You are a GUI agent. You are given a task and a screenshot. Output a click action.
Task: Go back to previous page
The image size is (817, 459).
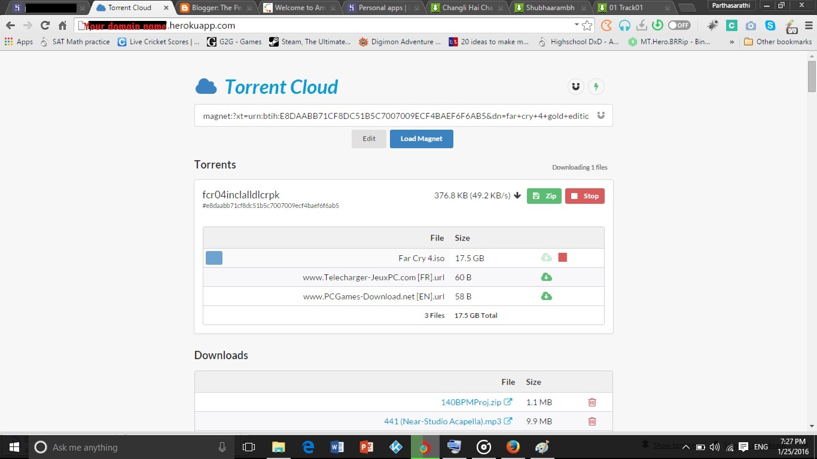[10, 25]
